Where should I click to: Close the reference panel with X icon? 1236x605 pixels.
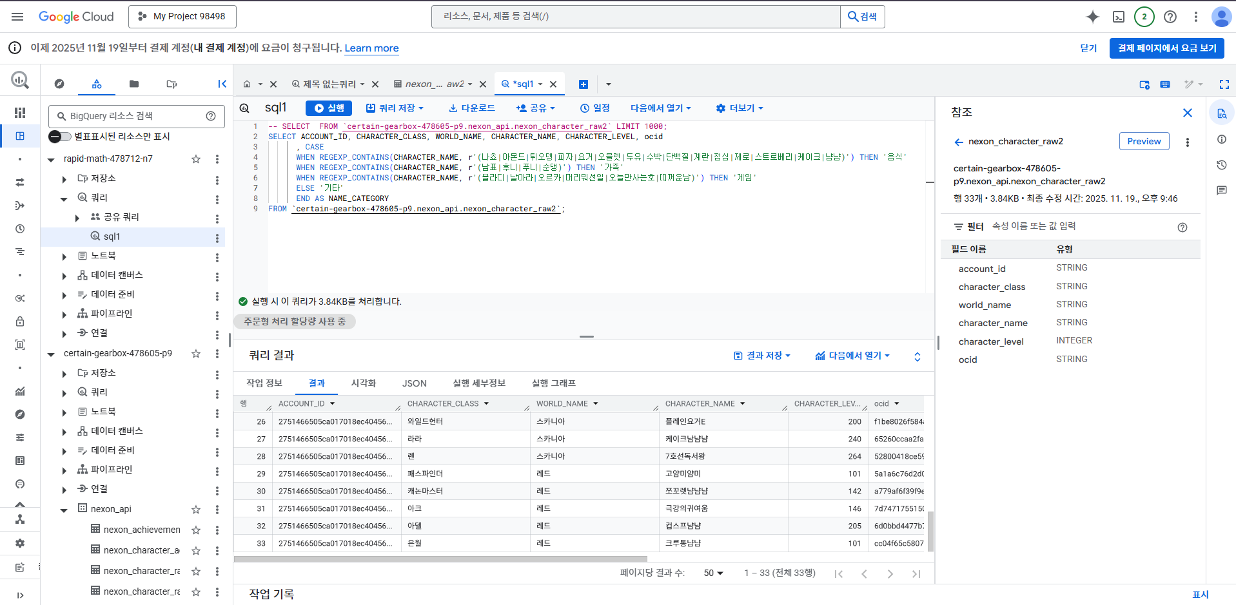(1188, 113)
